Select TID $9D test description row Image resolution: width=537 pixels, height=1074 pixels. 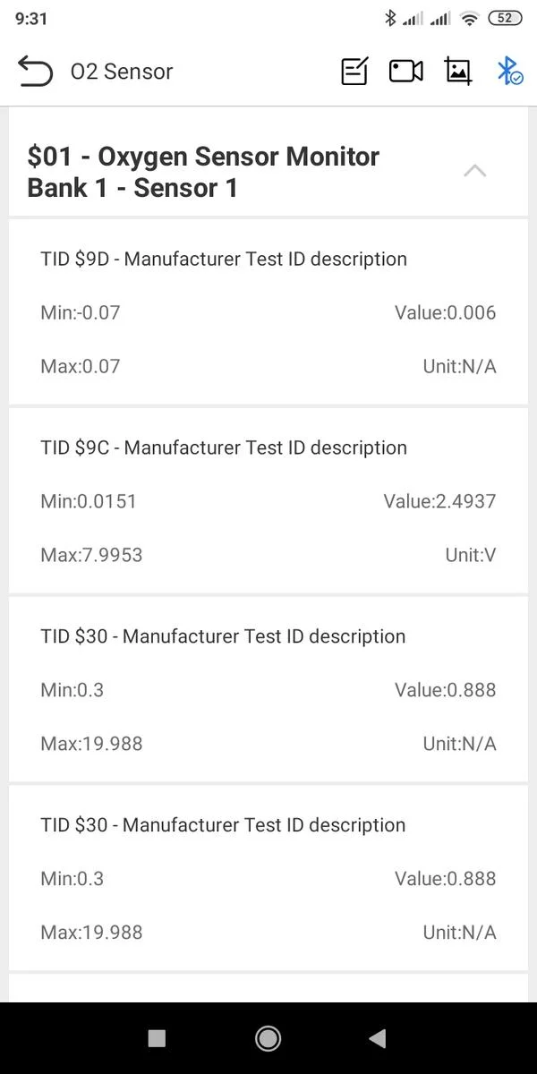[x=224, y=260]
